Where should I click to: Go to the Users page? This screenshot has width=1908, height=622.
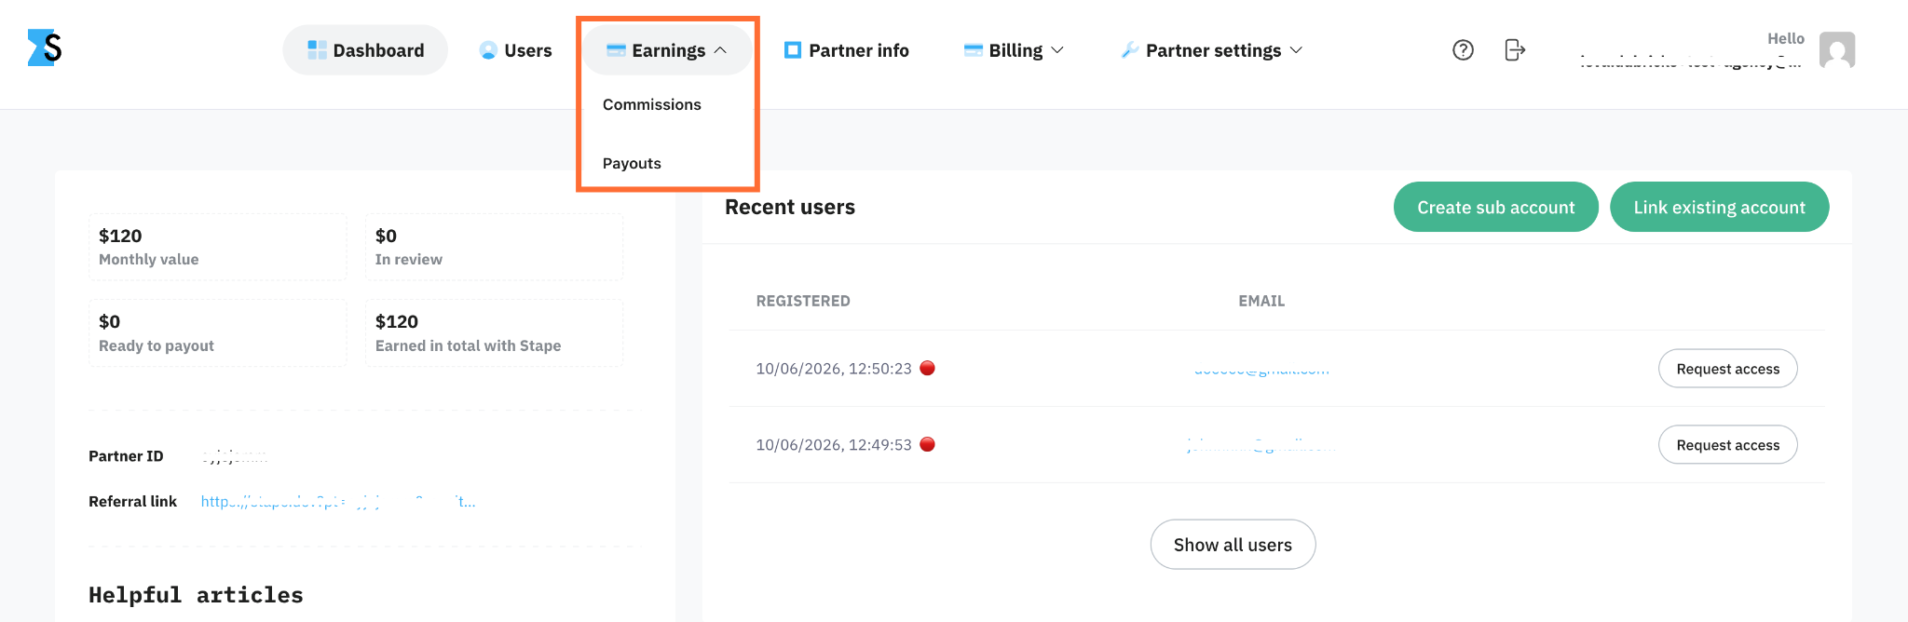(515, 50)
